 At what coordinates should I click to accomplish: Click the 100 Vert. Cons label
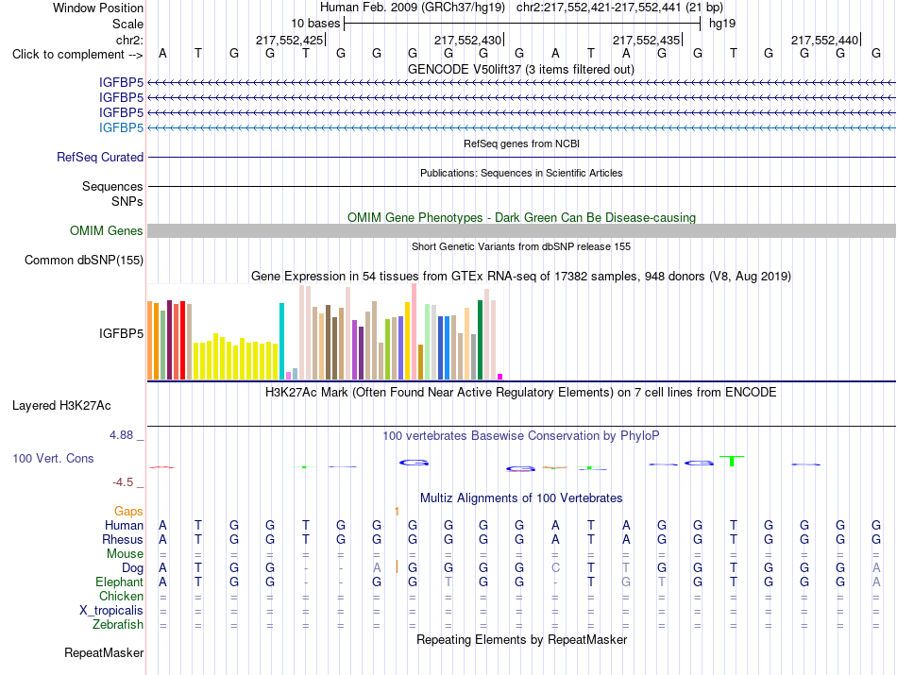point(53,458)
